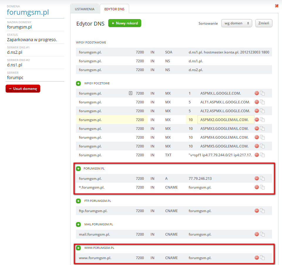Select the EDYTOR DNS tab
The width and height of the screenshot is (282, 265).
[x=114, y=9]
